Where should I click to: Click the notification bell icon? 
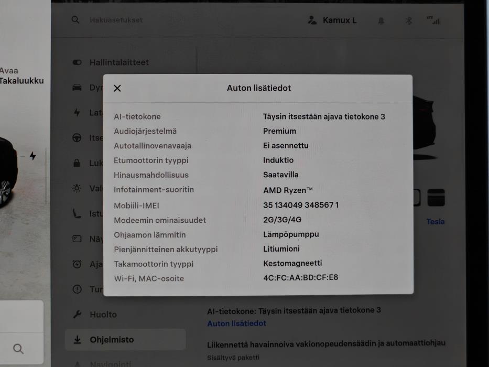[x=381, y=21]
